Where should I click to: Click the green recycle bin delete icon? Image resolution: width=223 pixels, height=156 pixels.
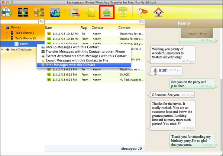click(x=123, y=12)
